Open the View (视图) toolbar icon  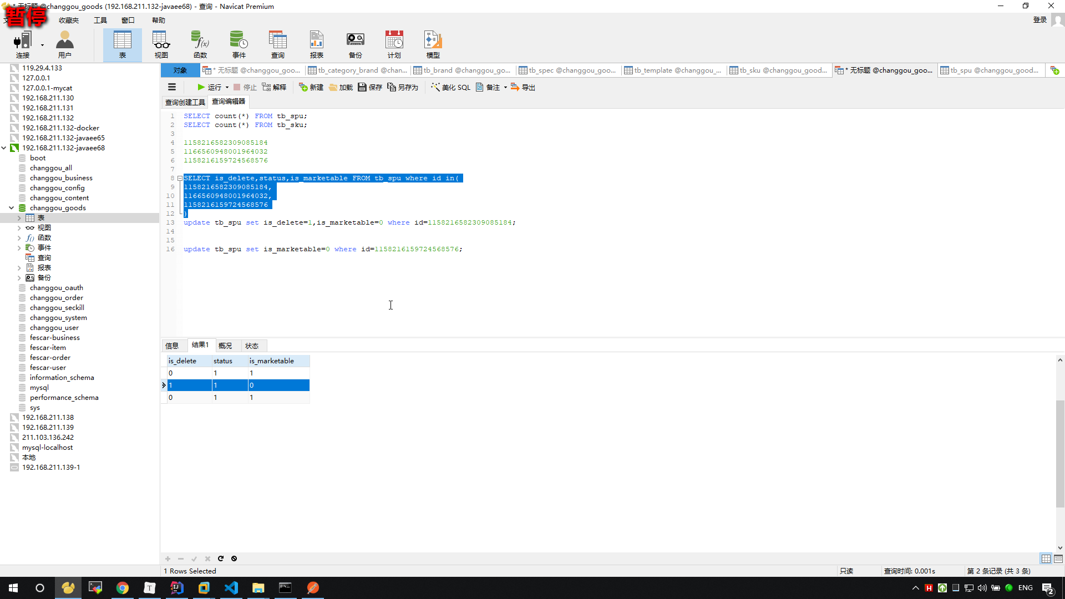161,44
